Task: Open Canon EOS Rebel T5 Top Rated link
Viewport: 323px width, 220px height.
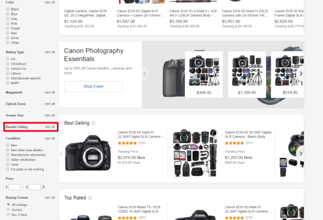Action: (x=139, y=209)
